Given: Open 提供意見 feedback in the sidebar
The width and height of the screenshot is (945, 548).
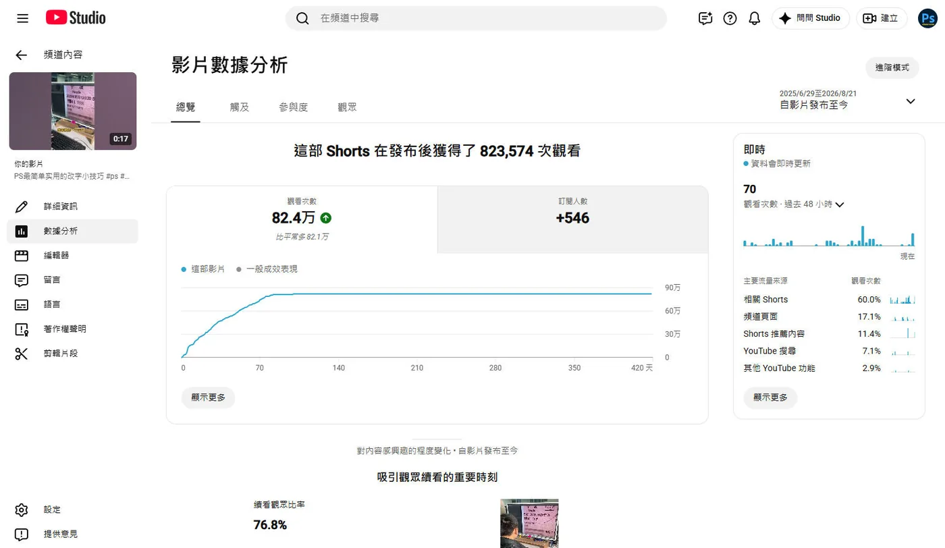Looking at the screenshot, I should [73, 534].
